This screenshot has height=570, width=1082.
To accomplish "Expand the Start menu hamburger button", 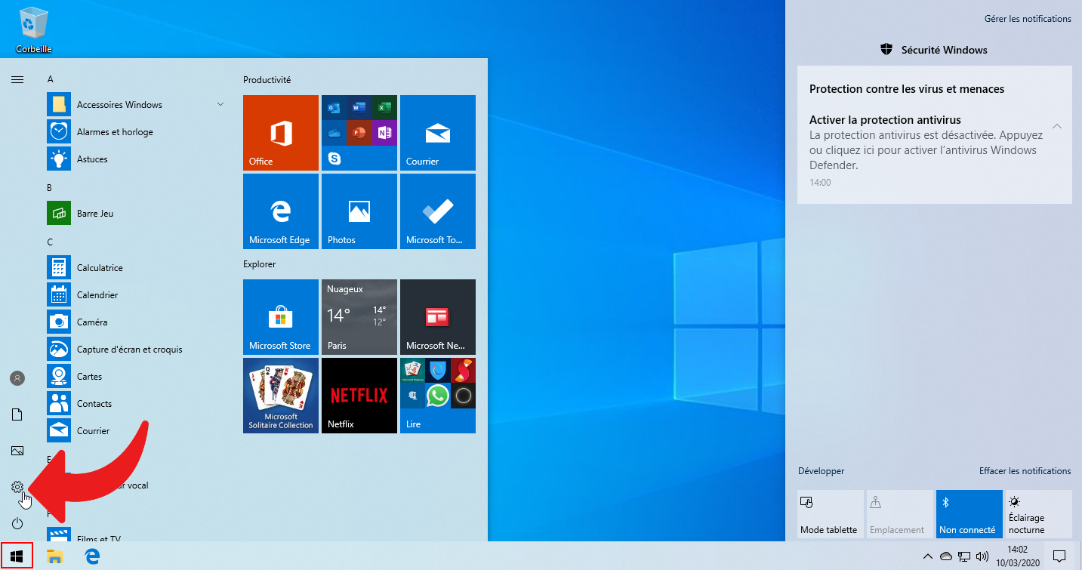I will (x=17, y=79).
